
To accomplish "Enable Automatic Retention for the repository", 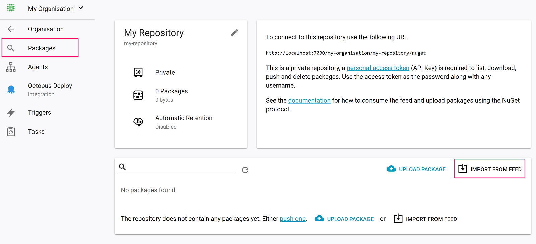I will (x=184, y=118).
